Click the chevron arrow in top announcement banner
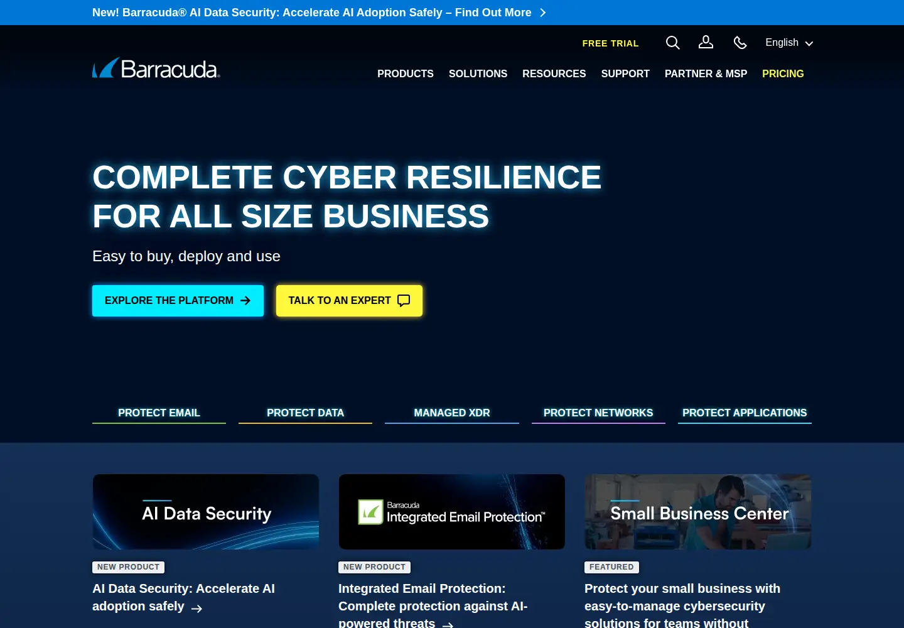904x628 pixels. (x=543, y=13)
